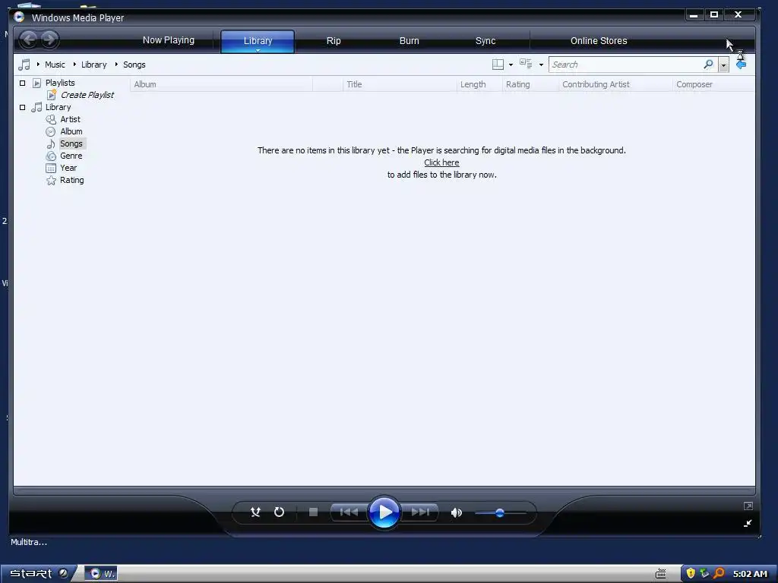This screenshot has width=778, height=583.
Task: Click Create Playlist in the tree
Action: click(x=87, y=95)
